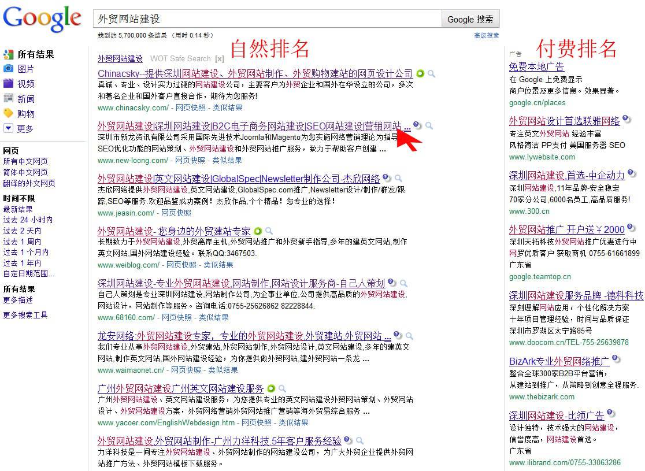Click the 新闻 (News) newspaper icon
The width and height of the screenshot is (645, 471).
click(8, 99)
